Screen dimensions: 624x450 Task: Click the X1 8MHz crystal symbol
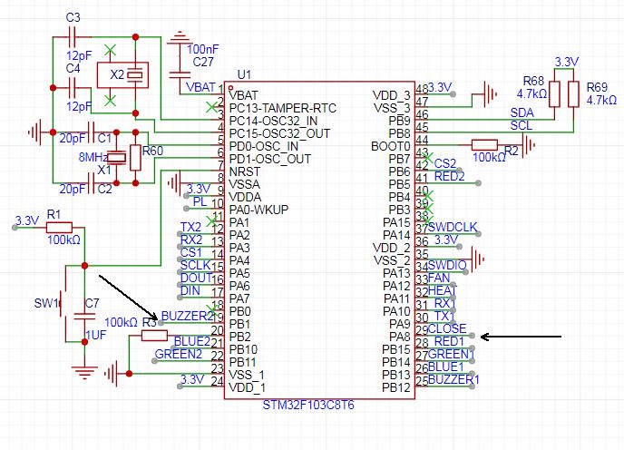[117, 158]
